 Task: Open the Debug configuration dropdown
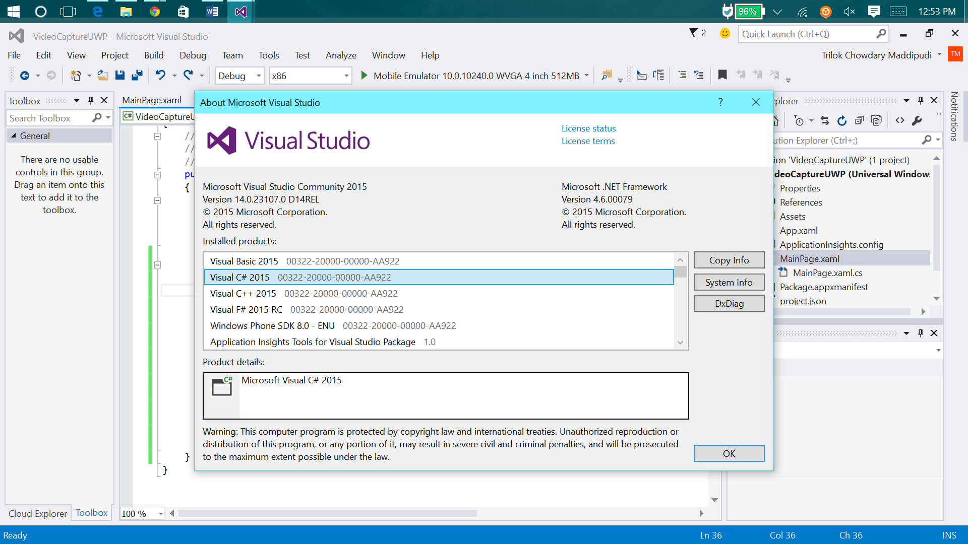pyautogui.click(x=259, y=76)
